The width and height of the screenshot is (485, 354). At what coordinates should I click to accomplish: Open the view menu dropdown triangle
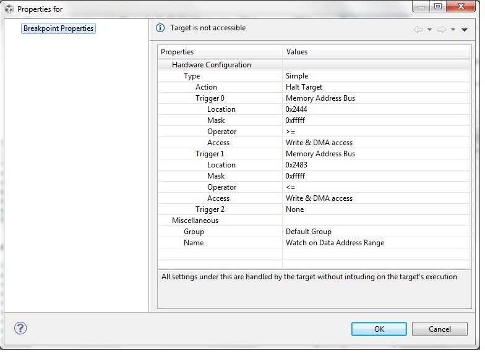pos(464,30)
